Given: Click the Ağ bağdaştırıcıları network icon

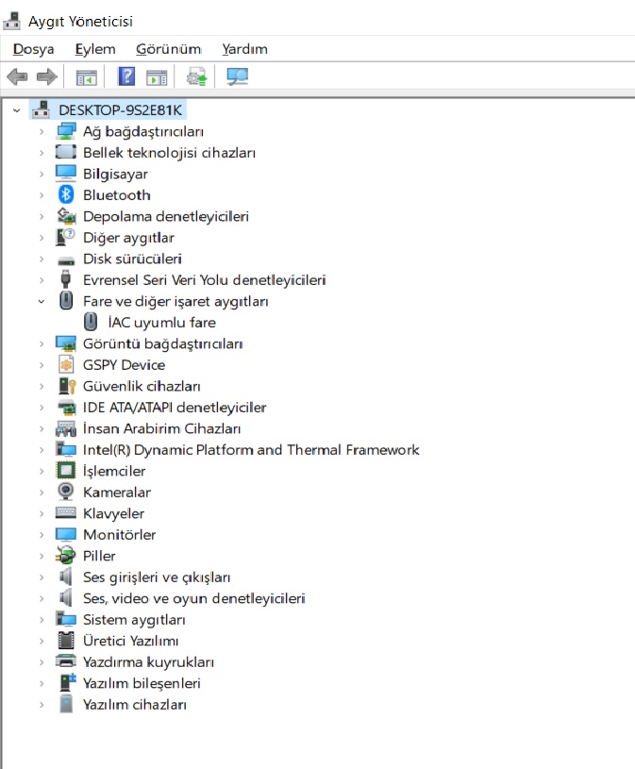Looking at the screenshot, I should tap(66, 131).
